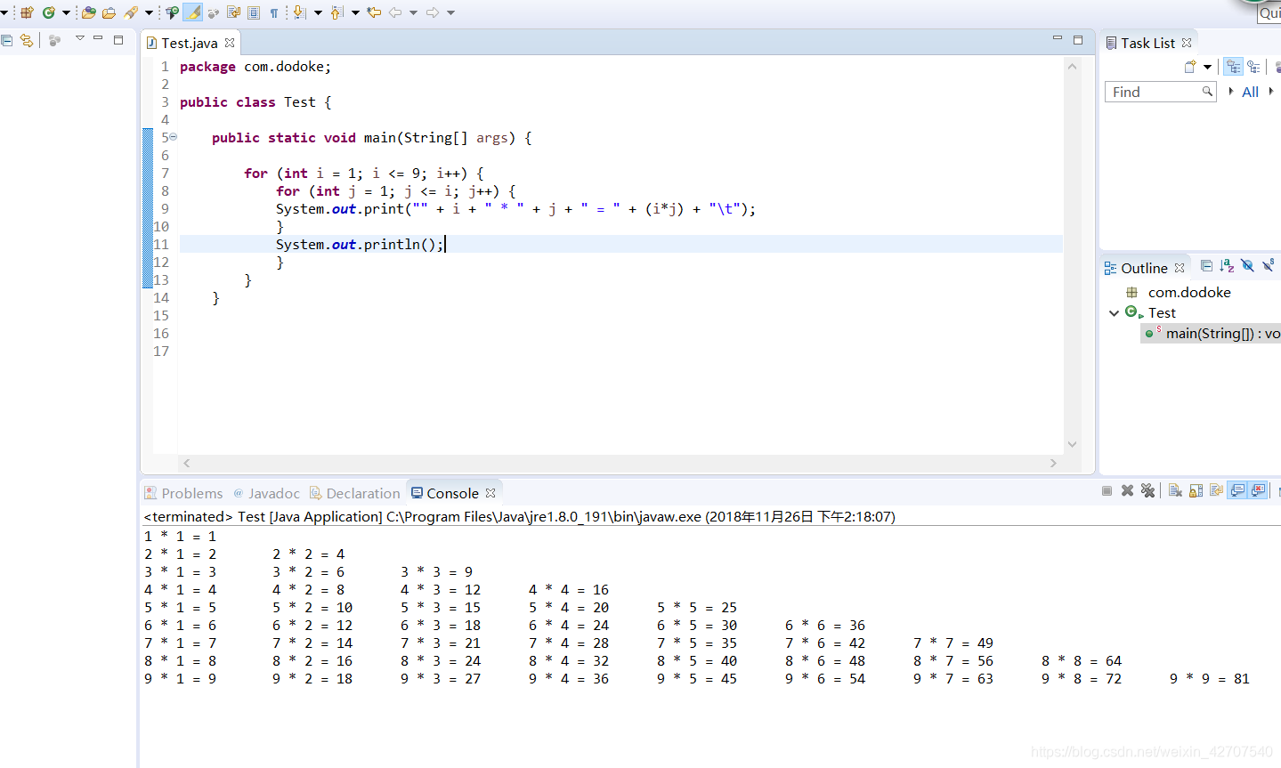Toggle Hide Fields in Outline toolbar
Viewport: 1281px width, 768px height.
1247,265
